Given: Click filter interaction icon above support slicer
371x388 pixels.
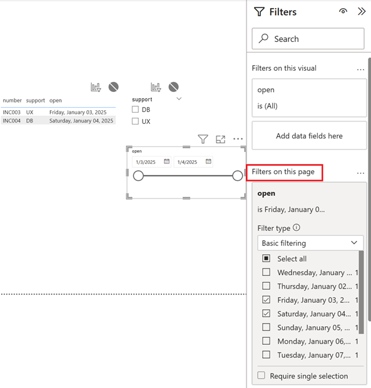Looking at the screenshot, I should pos(156,87).
